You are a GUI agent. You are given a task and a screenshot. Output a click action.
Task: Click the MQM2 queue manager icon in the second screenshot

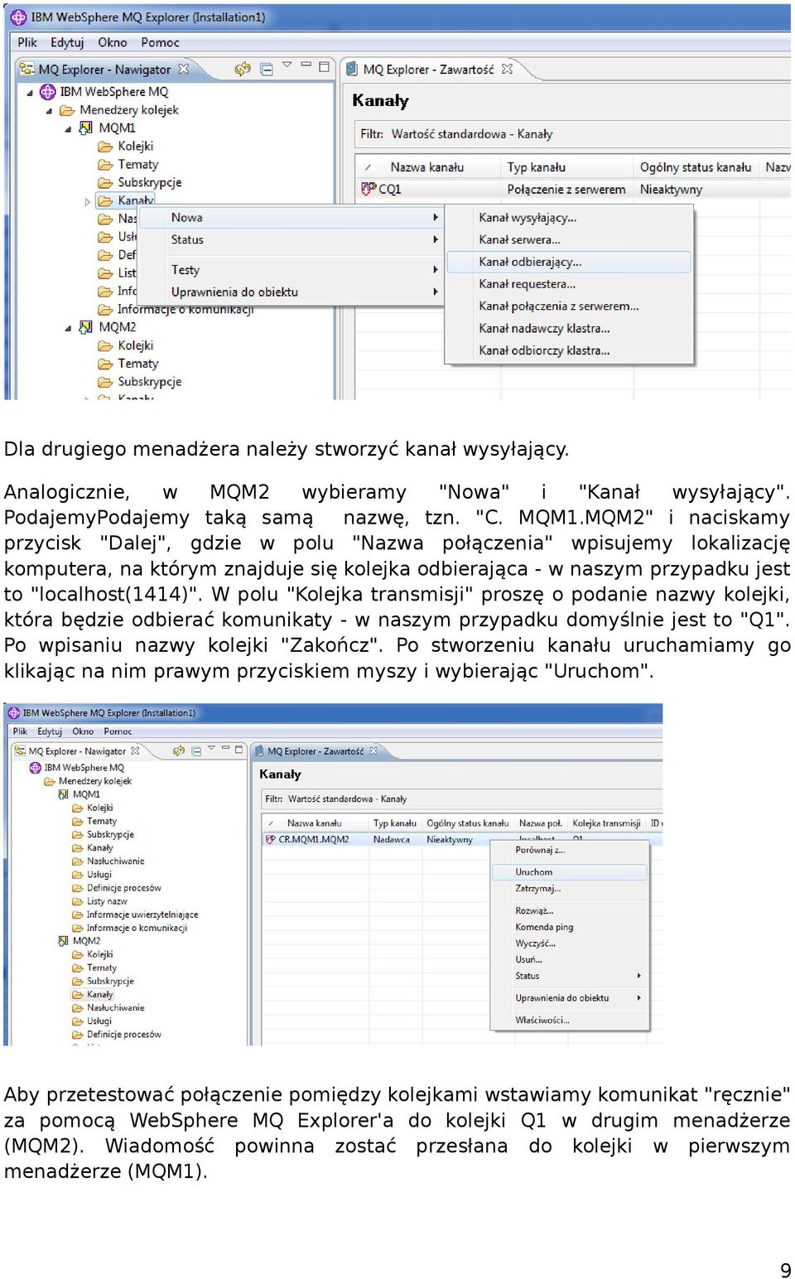click(x=64, y=941)
